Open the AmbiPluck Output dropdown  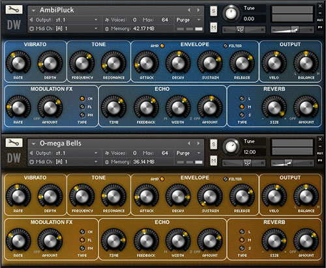pos(96,20)
